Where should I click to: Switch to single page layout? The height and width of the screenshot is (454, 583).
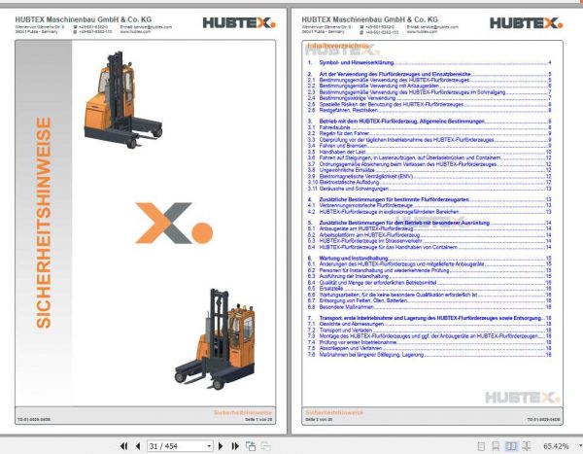click(x=481, y=446)
